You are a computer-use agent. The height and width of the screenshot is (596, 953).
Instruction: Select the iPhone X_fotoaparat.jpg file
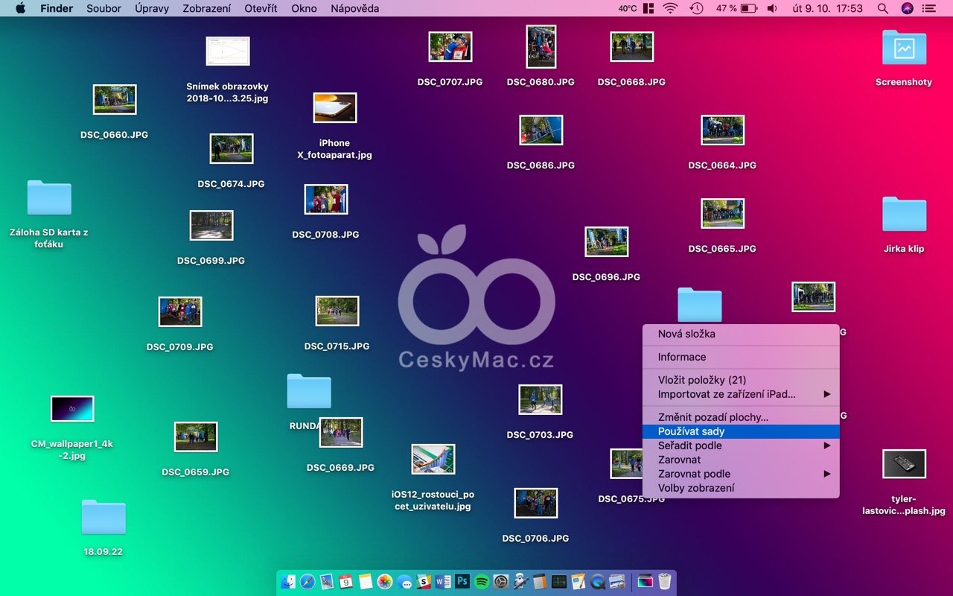[334, 108]
